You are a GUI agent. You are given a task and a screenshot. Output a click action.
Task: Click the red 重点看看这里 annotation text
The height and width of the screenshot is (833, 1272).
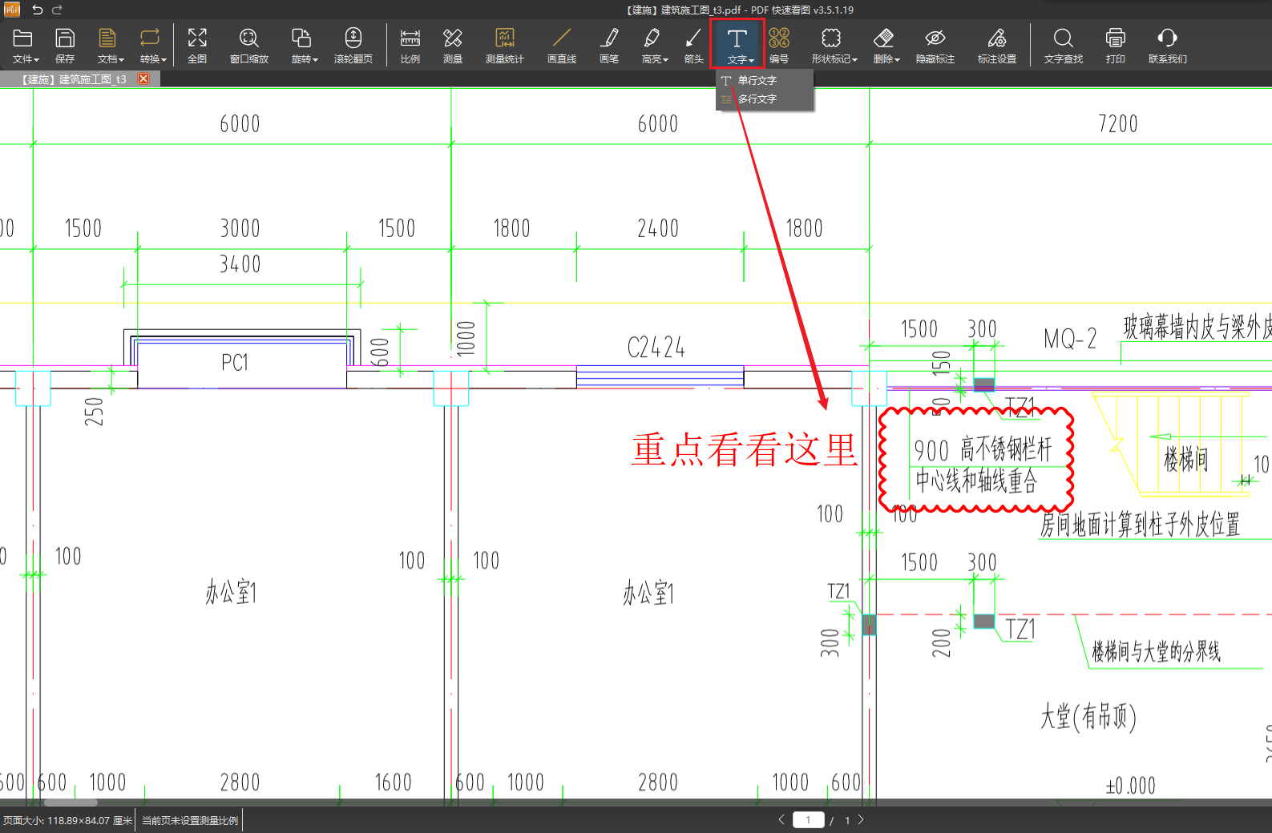745,449
